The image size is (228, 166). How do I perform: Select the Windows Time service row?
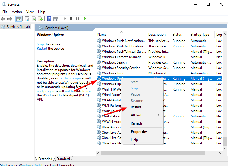[159, 73]
